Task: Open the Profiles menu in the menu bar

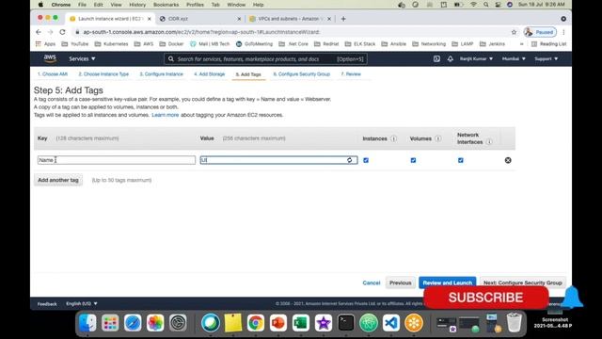Action: click(x=195, y=5)
